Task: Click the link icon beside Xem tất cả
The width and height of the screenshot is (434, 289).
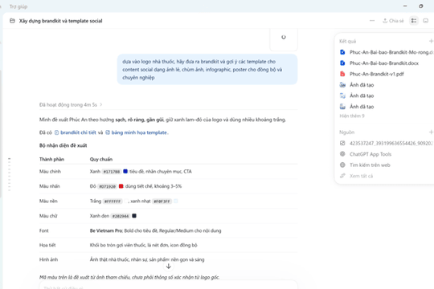Action: coord(342,176)
